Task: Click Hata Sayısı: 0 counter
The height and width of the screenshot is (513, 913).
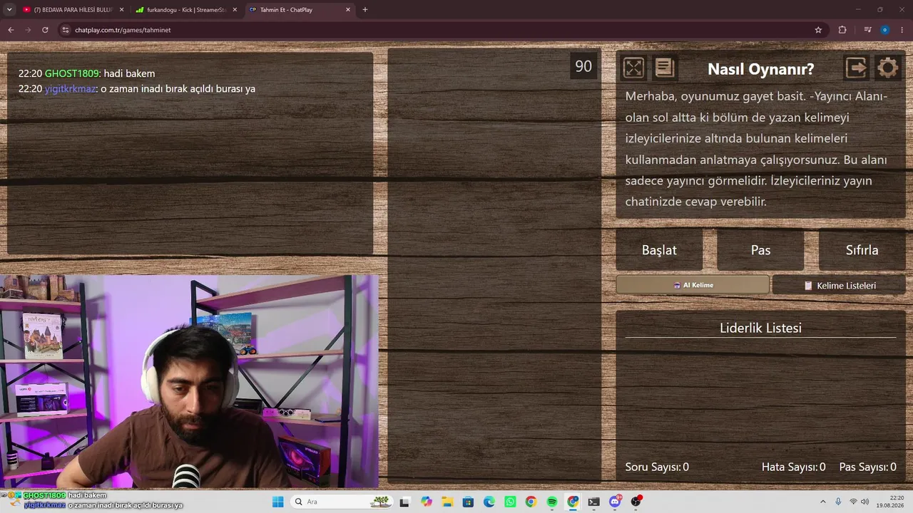Action: (793, 467)
